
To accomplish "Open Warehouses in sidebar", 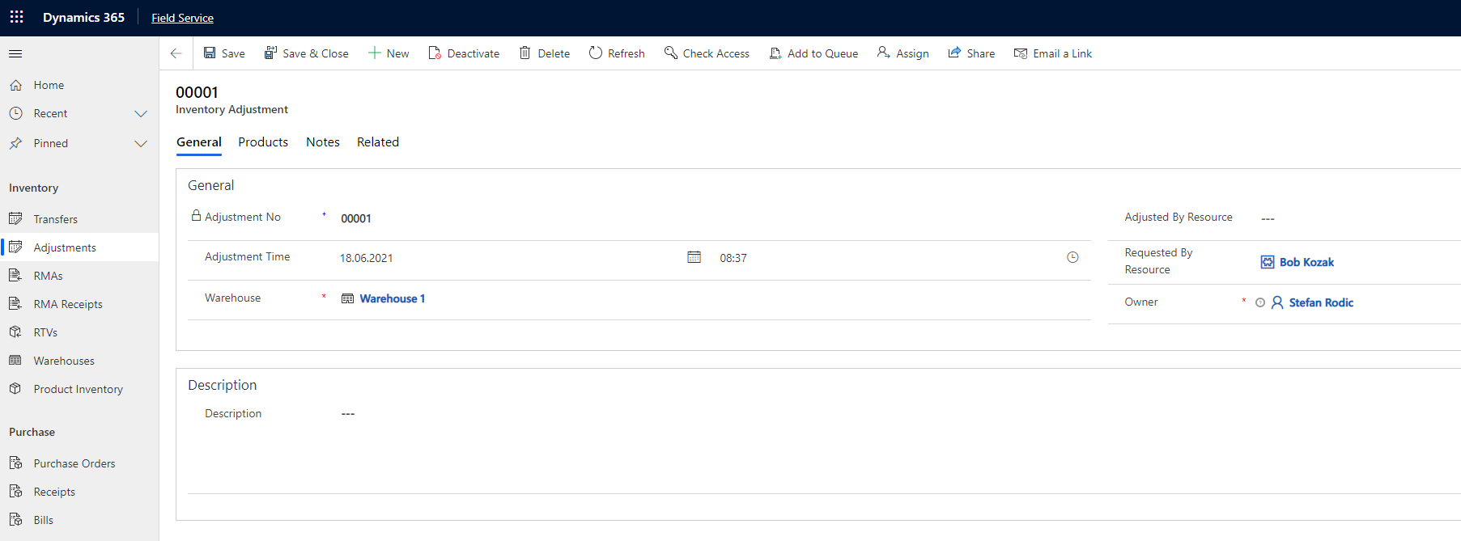I will click(x=79, y=361).
